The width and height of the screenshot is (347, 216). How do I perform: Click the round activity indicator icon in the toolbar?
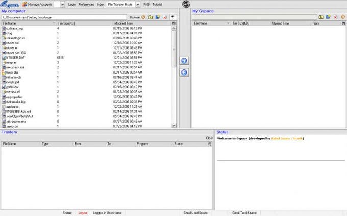[x=186, y=4]
